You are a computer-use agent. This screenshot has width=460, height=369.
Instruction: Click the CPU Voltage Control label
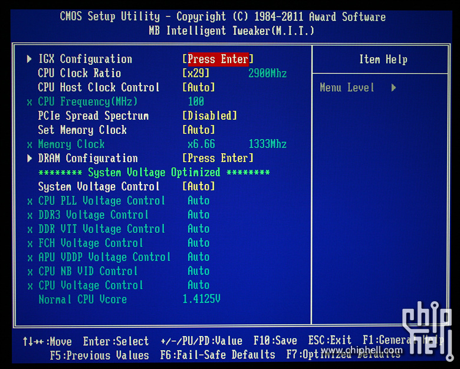[x=91, y=285]
